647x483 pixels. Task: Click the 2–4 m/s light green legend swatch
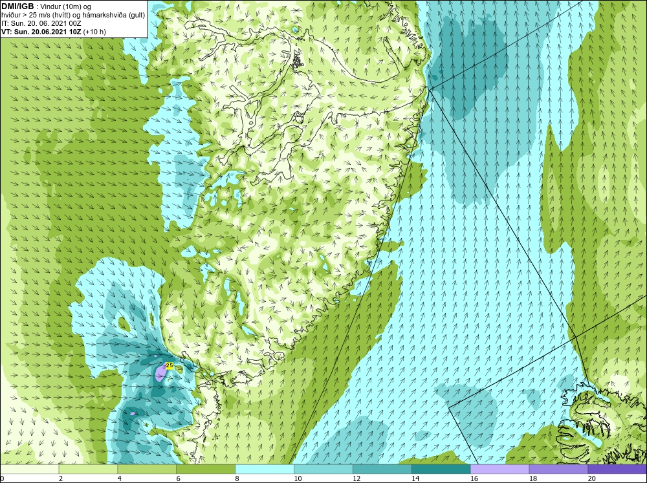click(x=88, y=469)
